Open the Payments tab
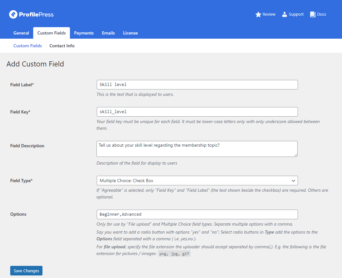This screenshot has width=342, height=278. tap(84, 33)
